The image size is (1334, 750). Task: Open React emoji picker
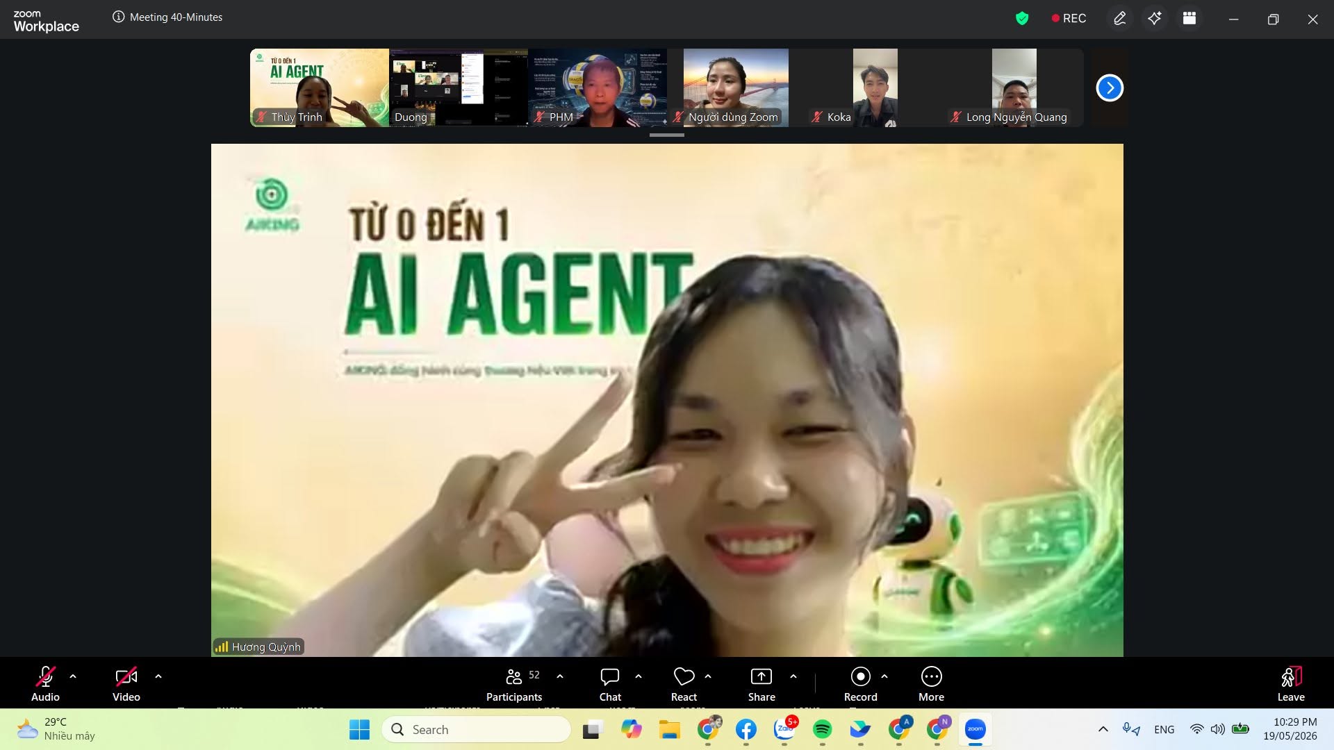point(684,684)
